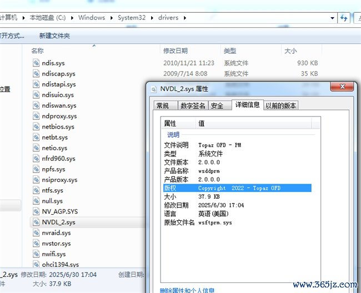Image resolution: width=361 pixels, height=293 pixels.
Task: Click 删除属性和个人信息 link
Action: 187,290
